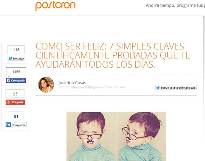
Task: Share the article with Facebook Compartir button
Action: click(x=16, y=80)
